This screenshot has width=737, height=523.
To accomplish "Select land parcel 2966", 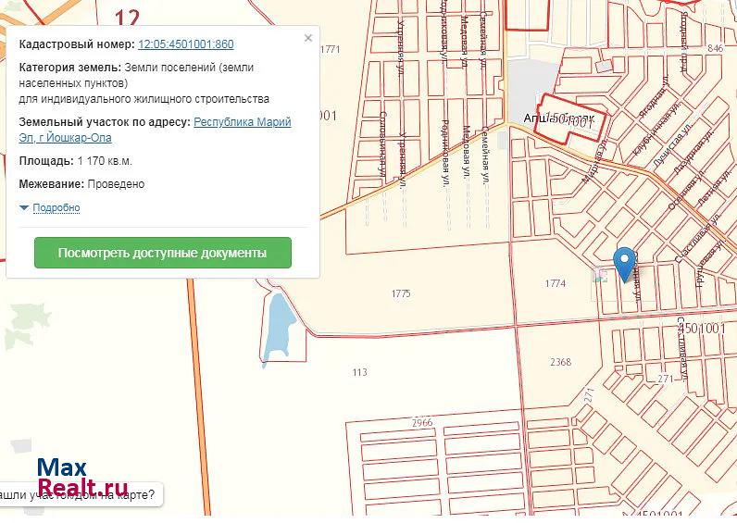I will (x=422, y=423).
